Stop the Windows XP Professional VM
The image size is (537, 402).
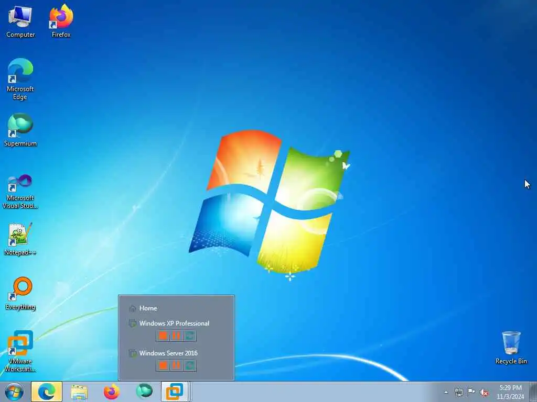coord(163,336)
